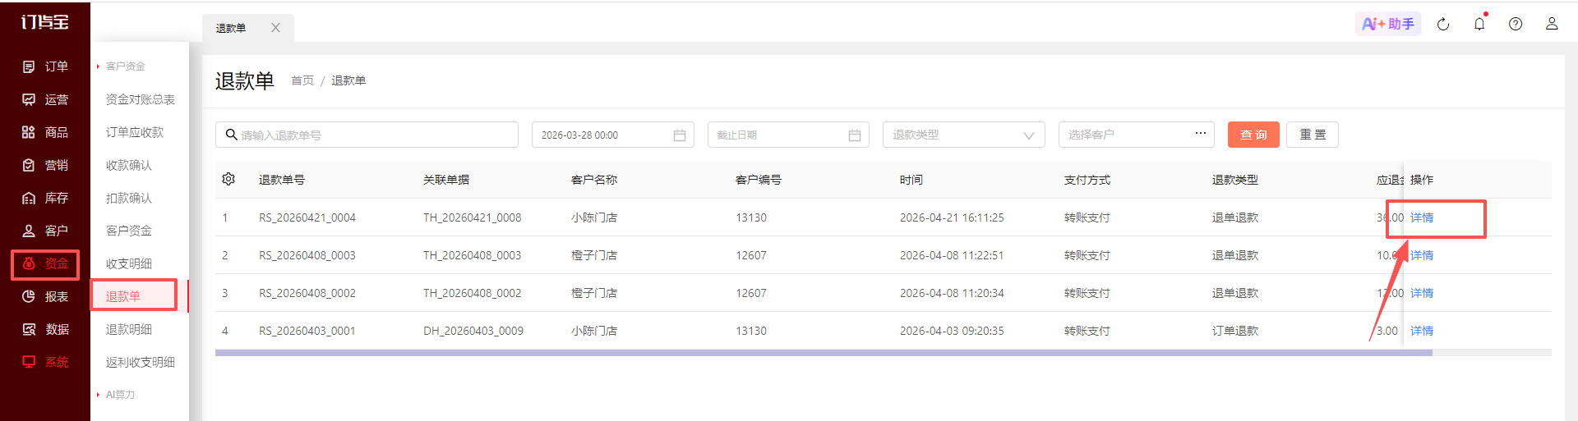The width and height of the screenshot is (1578, 421).
Task: Go to 退款明细
Action: [129, 329]
